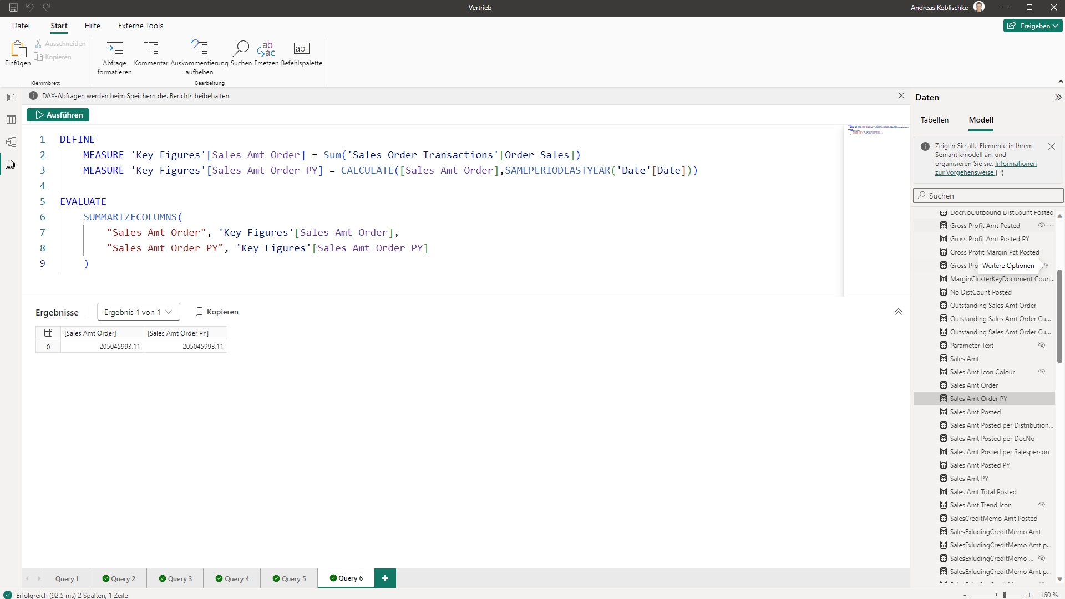Click the Abfrage formatieren icon
Screen dimensions: 1065x599
click(114, 49)
